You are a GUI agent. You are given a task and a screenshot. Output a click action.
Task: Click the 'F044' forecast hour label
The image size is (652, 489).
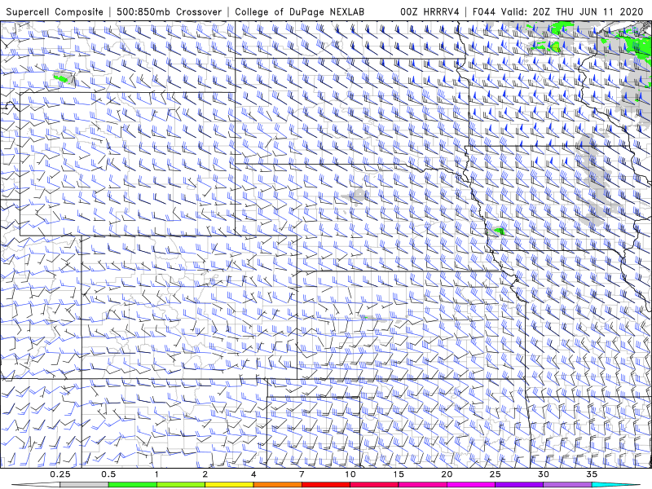483,12
